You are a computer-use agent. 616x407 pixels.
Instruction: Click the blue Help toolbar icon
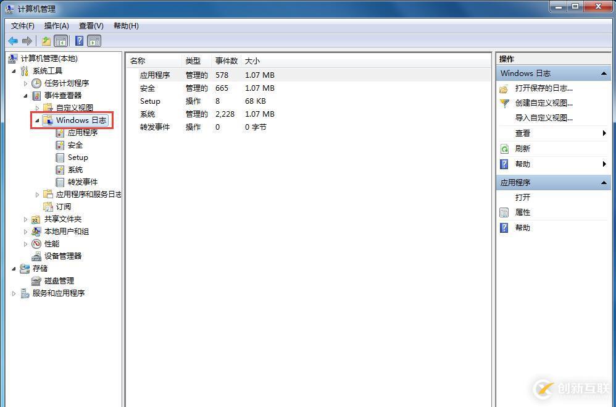tap(80, 41)
